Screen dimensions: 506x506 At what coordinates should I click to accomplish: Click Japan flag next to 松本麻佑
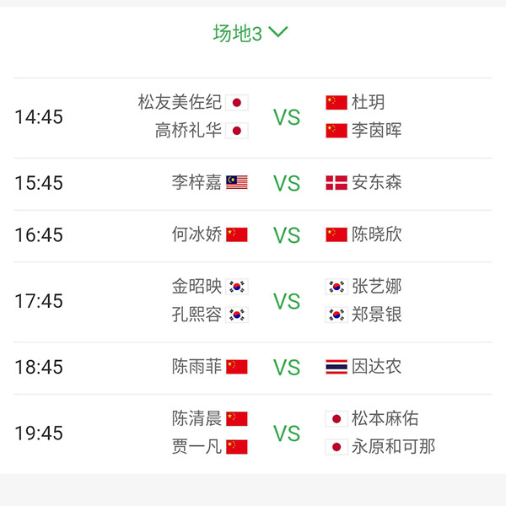[336, 419]
